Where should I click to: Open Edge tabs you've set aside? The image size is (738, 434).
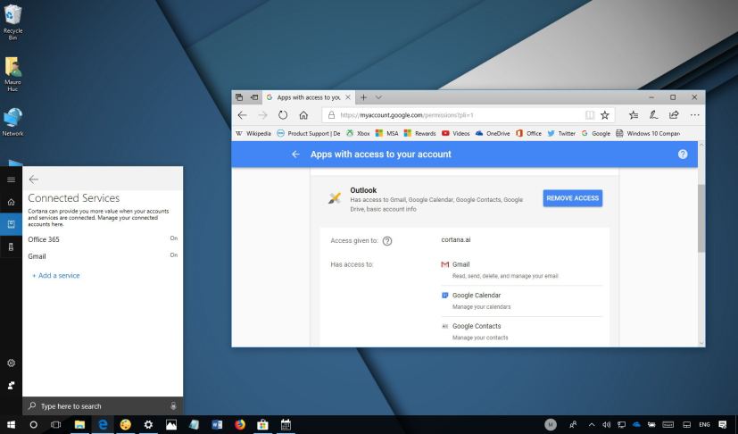[x=239, y=97]
